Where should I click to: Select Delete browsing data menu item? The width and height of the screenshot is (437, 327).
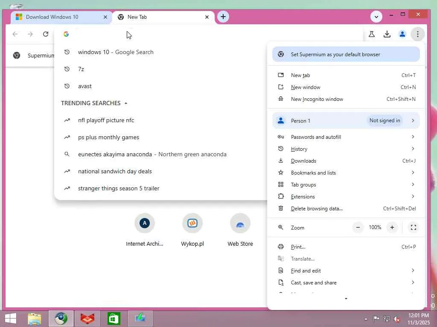(346, 209)
